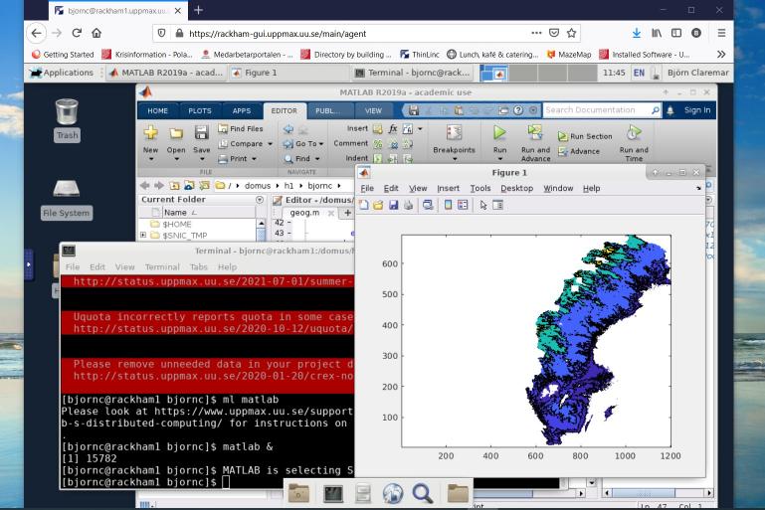Image resolution: width=765 pixels, height=510 pixels.
Task: Open the Desktop menu in Figure 1
Action: coord(516,188)
